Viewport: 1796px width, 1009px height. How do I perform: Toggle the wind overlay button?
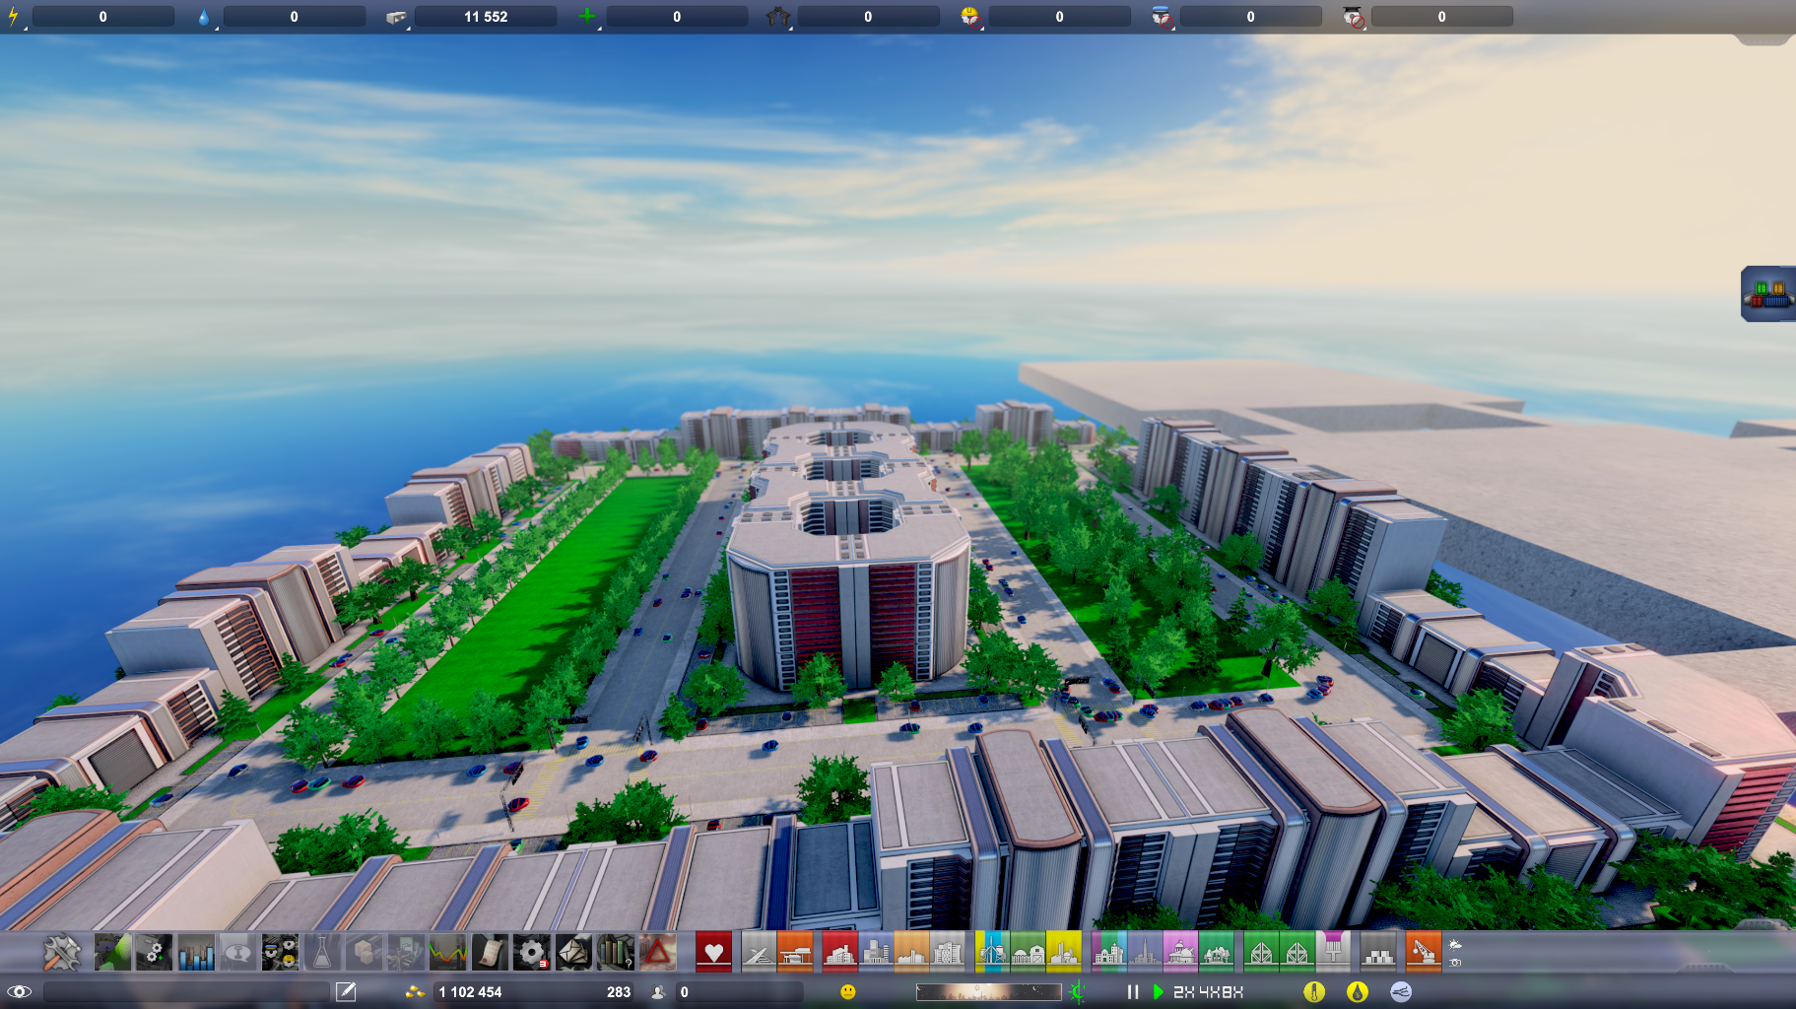(x=1401, y=992)
